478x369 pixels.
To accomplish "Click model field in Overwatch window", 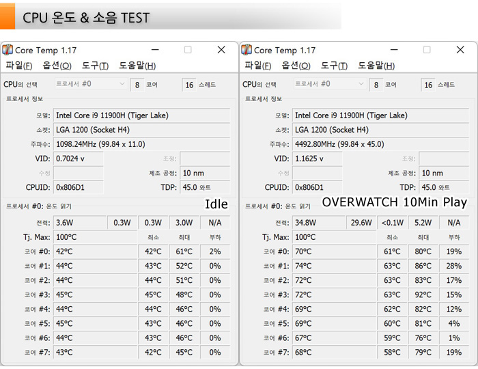I will coord(381,115).
